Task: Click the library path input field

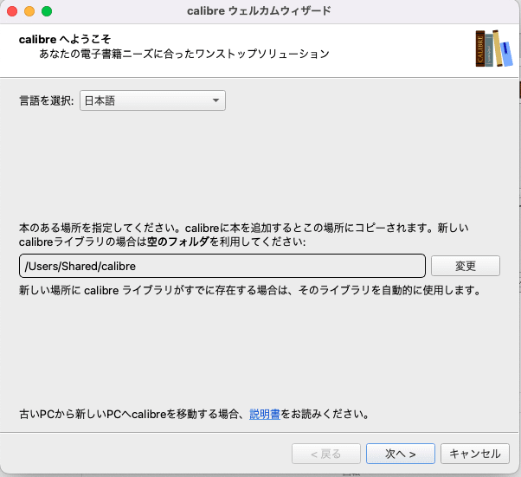Action: [222, 266]
